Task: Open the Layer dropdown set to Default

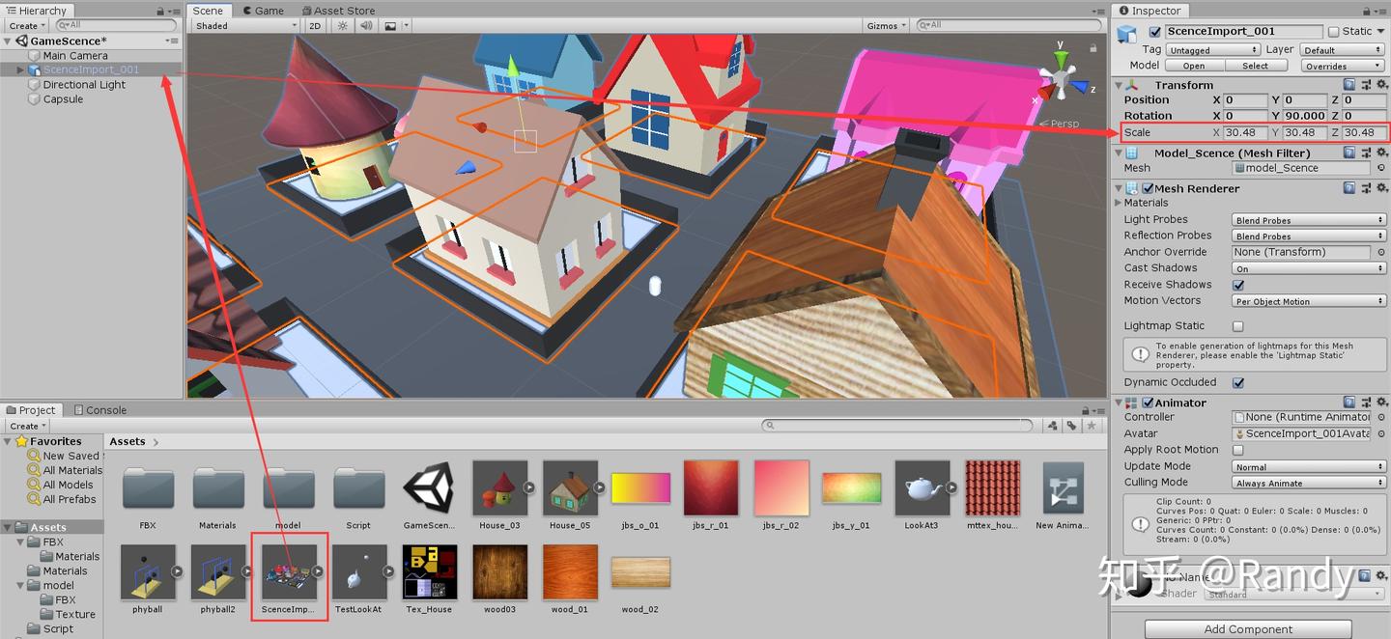Action: tap(1343, 48)
